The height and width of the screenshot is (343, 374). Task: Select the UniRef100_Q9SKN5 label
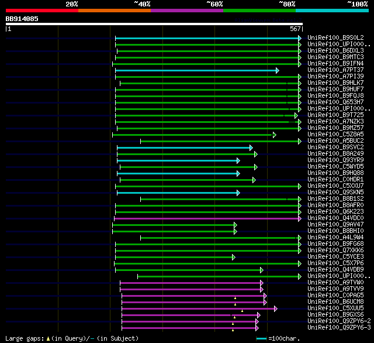tap(335, 193)
